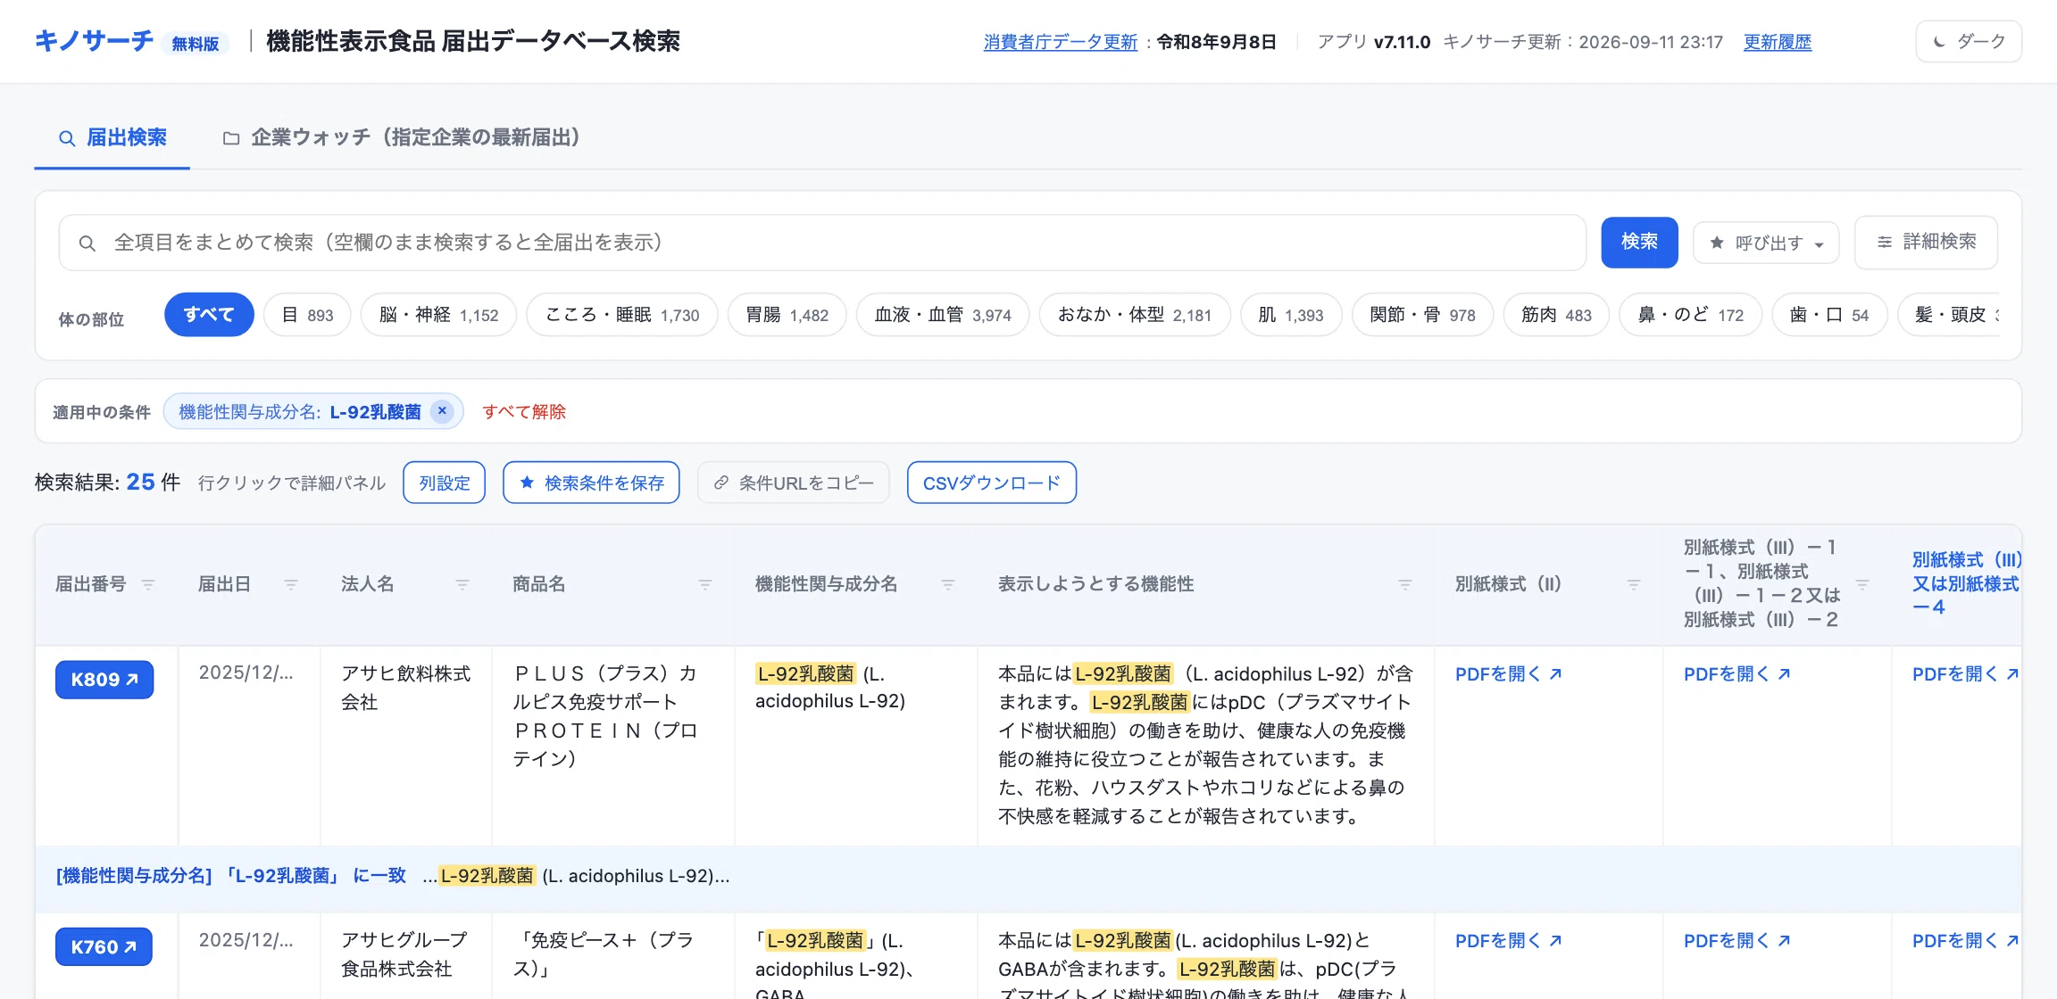Open 詳細検索 advanced search panel
Viewport: 2057px width, 999px height.
(x=1926, y=242)
